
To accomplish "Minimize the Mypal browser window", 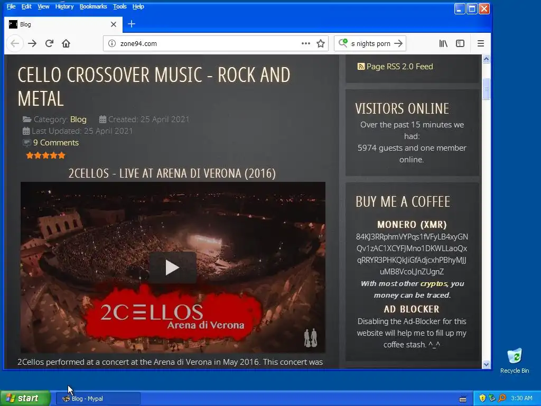I will click(459, 8).
